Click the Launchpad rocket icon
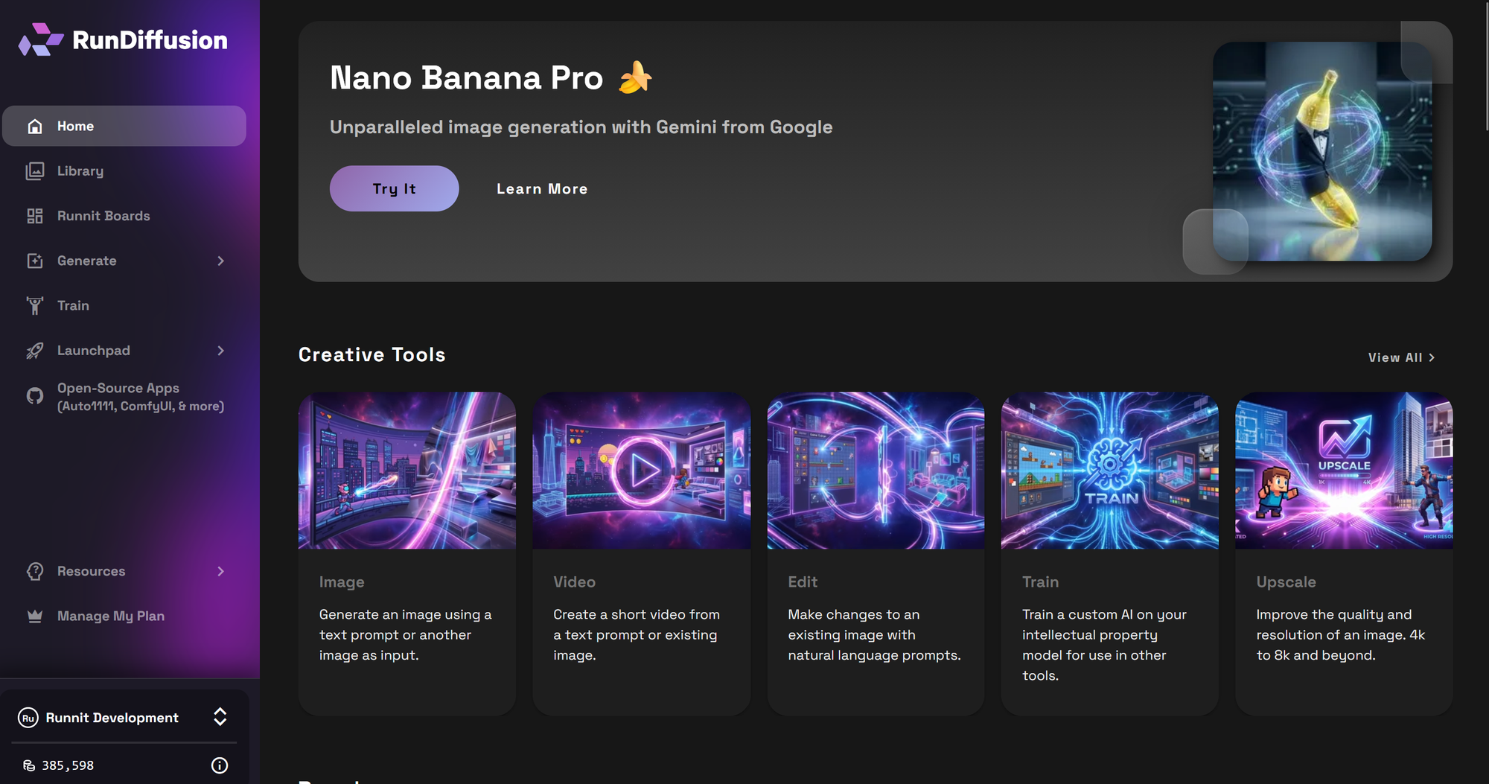Viewport: 1489px width, 784px height. tap(35, 351)
